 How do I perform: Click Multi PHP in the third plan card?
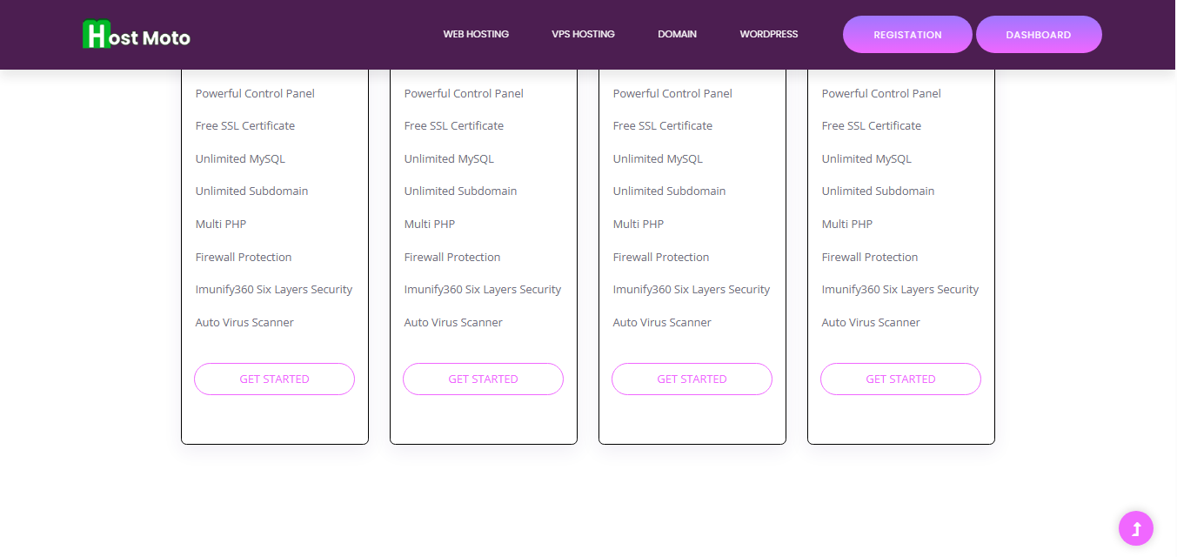638,225
